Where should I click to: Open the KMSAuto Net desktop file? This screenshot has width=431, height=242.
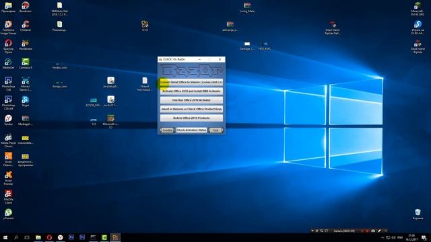[x=59, y=9]
